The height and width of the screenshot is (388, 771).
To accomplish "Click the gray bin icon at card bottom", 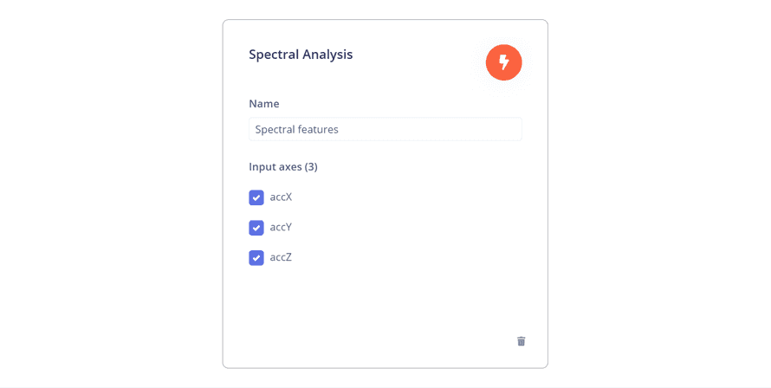I will (x=521, y=341).
